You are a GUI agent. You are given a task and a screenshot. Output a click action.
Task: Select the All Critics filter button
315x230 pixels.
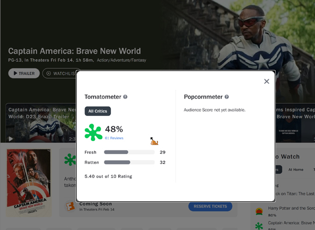pos(98,111)
